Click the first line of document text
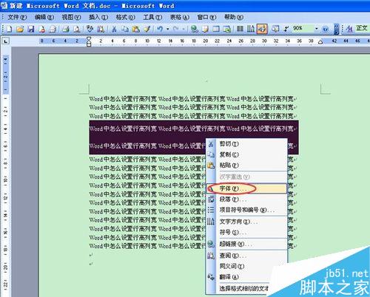This screenshot has height=297, width=370. click(x=192, y=99)
